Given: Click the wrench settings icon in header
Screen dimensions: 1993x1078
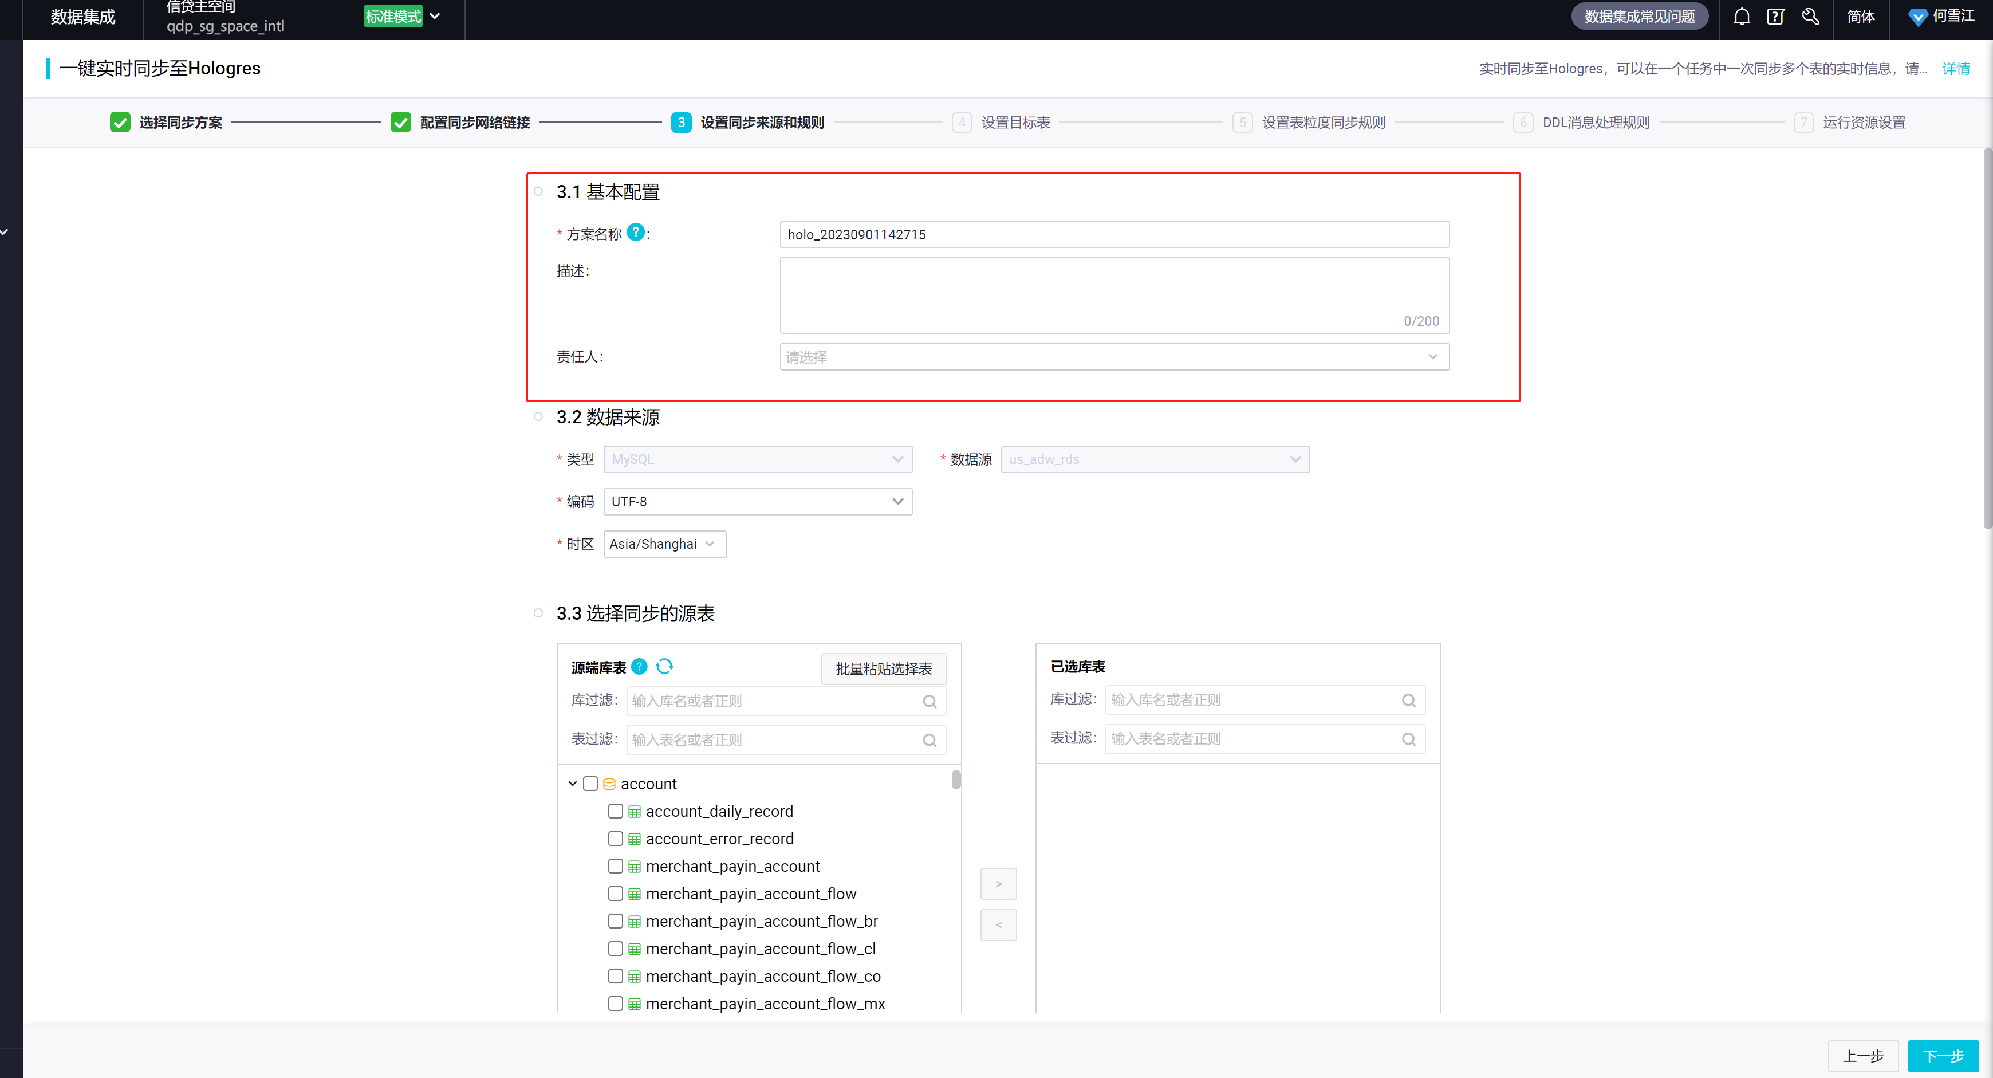Looking at the screenshot, I should (x=1810, y=17).
